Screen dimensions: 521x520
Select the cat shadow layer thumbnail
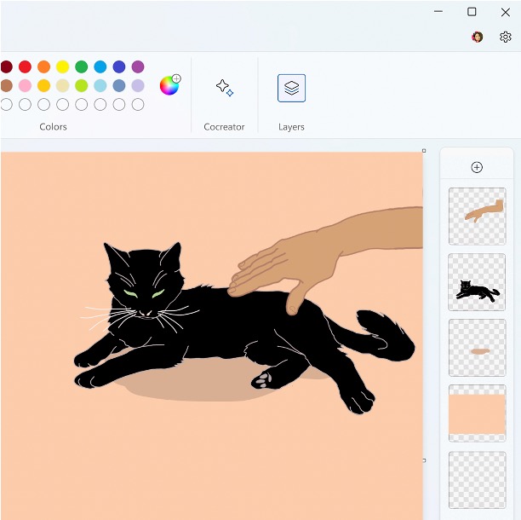(477, 348)
